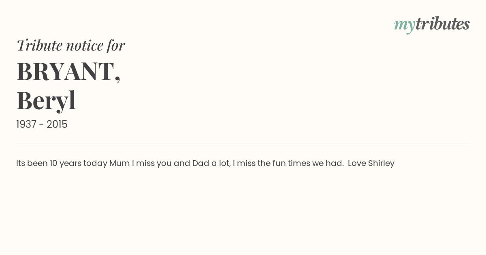The height and width of the screenshot is (255, 486).
Task: Click 'Its been' at the message start
Action: pyautogui.click(x=32, y=163)
